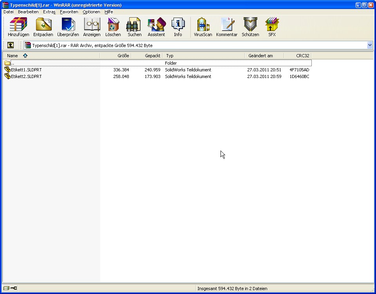Viewport: 376px width, 294px height.
Task: Click CRC32 value 1D6460BC
Action: pyautogui.click(x=299, y=76)
